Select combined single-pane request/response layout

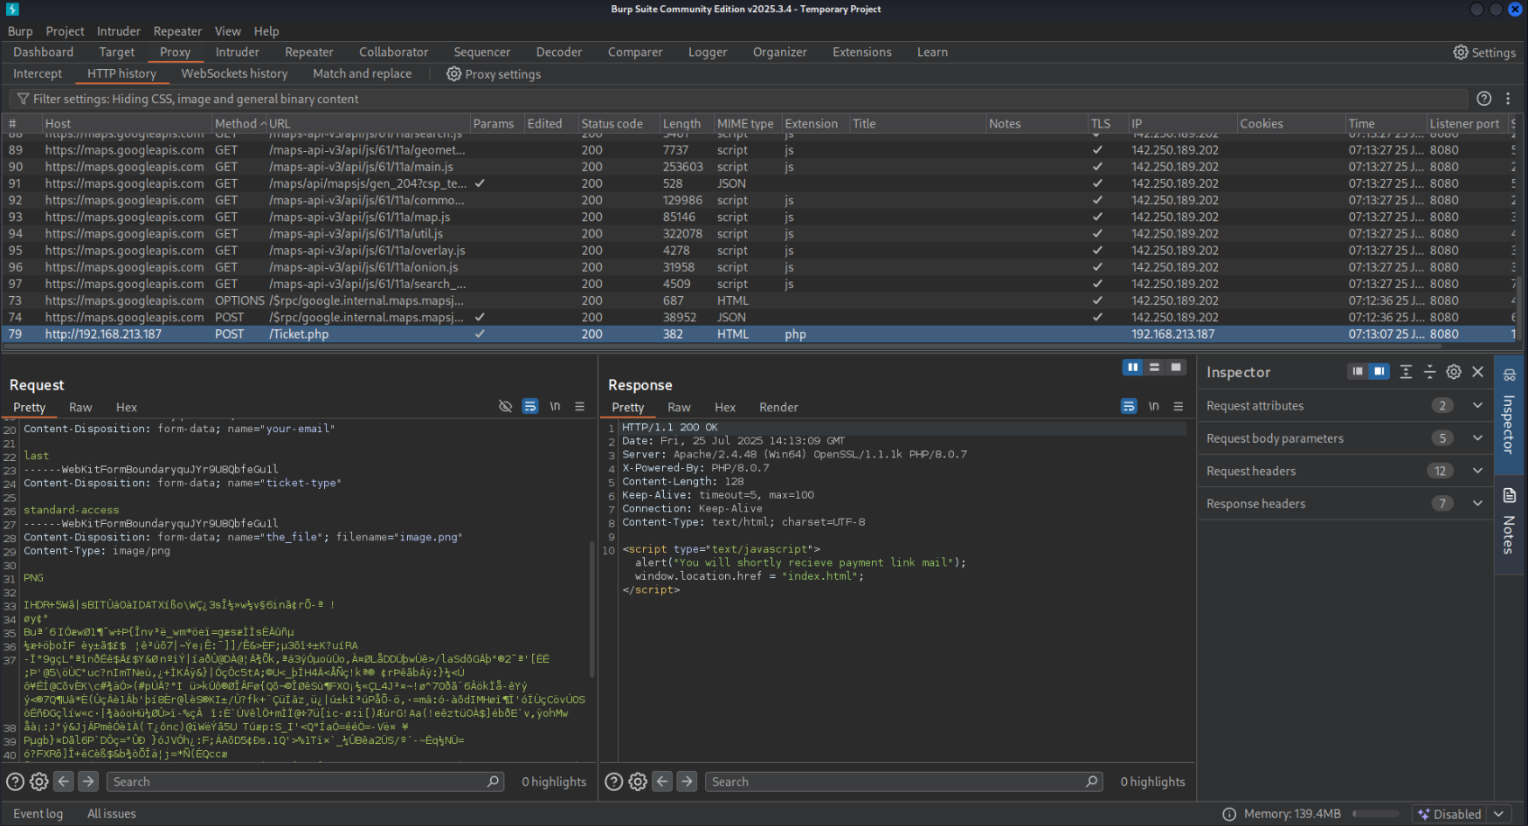point(1176,368)
